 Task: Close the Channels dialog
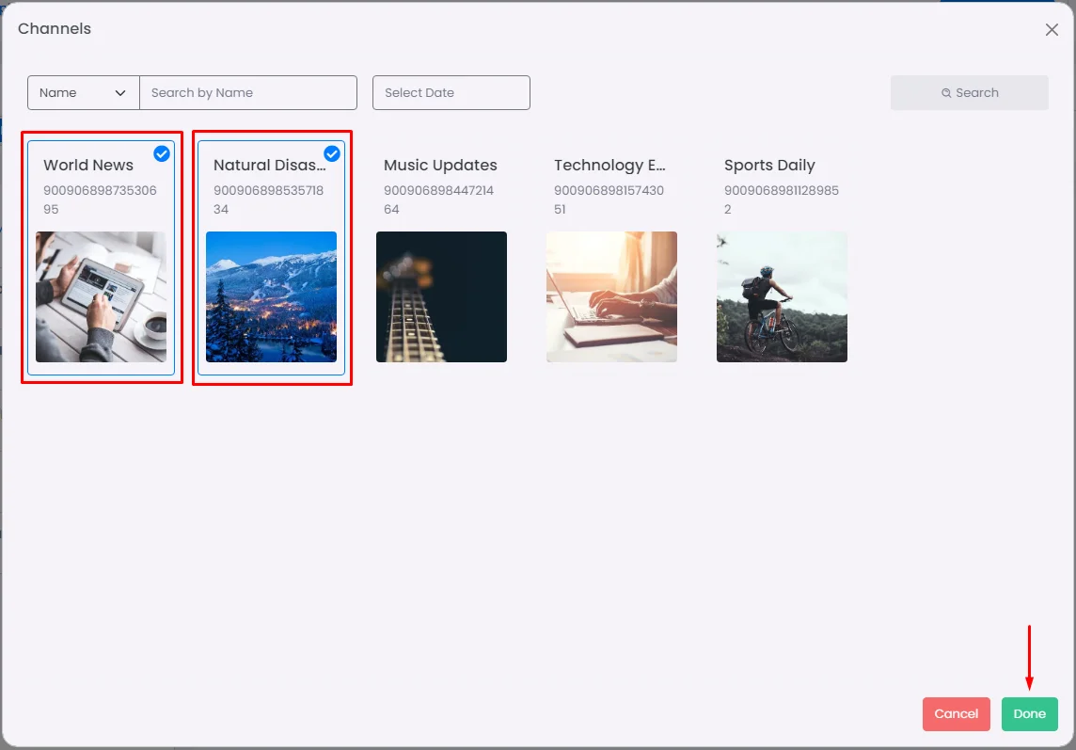click(1052, 30)
